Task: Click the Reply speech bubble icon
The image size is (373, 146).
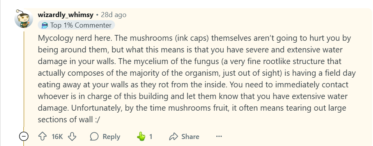Action: point(94,137)
